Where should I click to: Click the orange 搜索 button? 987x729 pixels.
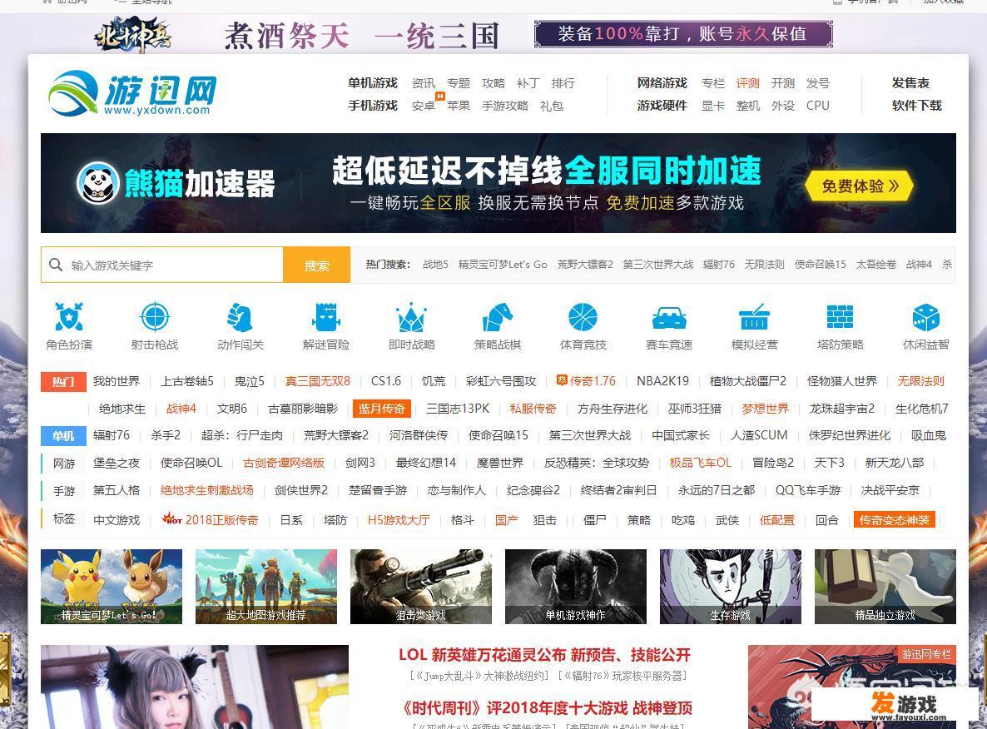[316, 265]
